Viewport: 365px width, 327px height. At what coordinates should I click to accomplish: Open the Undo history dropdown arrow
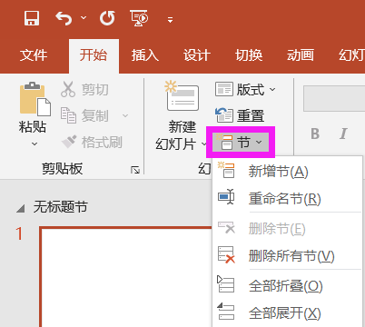[x=84, y=18]
